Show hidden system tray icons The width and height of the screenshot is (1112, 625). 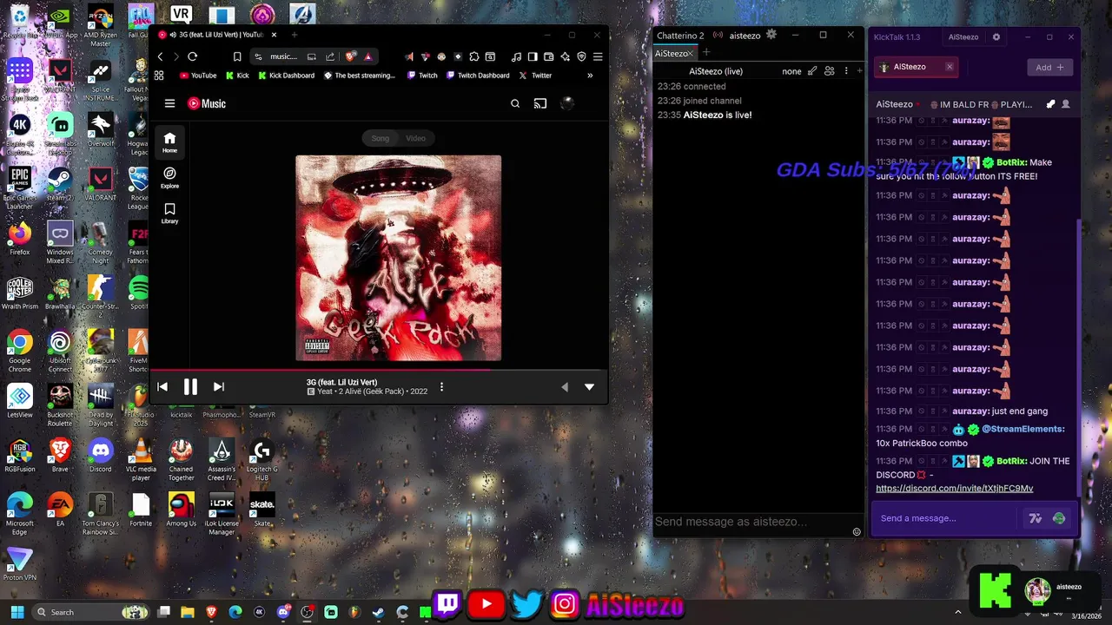tap(958, 612)
